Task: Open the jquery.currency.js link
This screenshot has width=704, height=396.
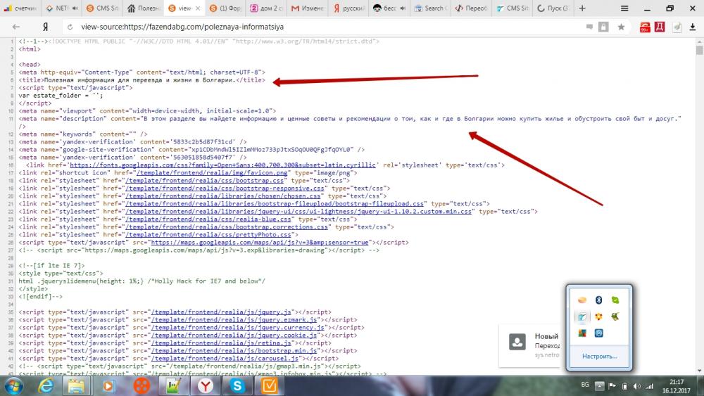Action: click(x=237, y=327)
